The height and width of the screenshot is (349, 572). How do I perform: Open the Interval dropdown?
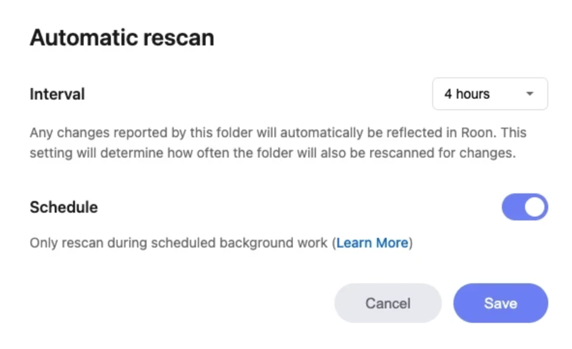pos(489,94)
